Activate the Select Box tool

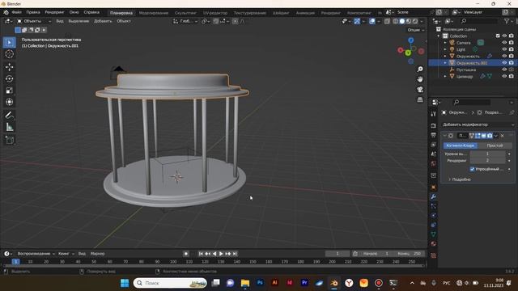click(x=9, y=42)
